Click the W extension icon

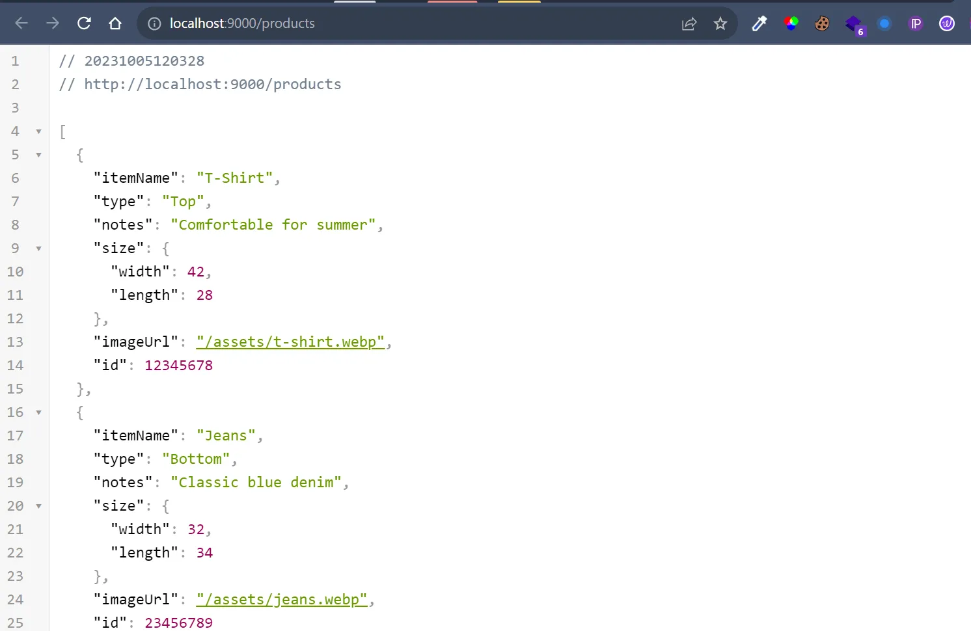(x=947, y=23)
